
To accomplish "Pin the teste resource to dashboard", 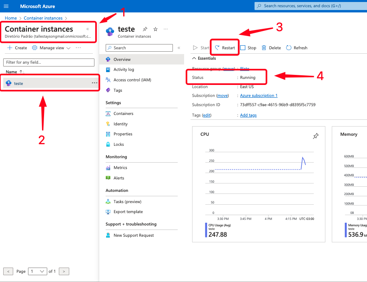I will (145, 29).
